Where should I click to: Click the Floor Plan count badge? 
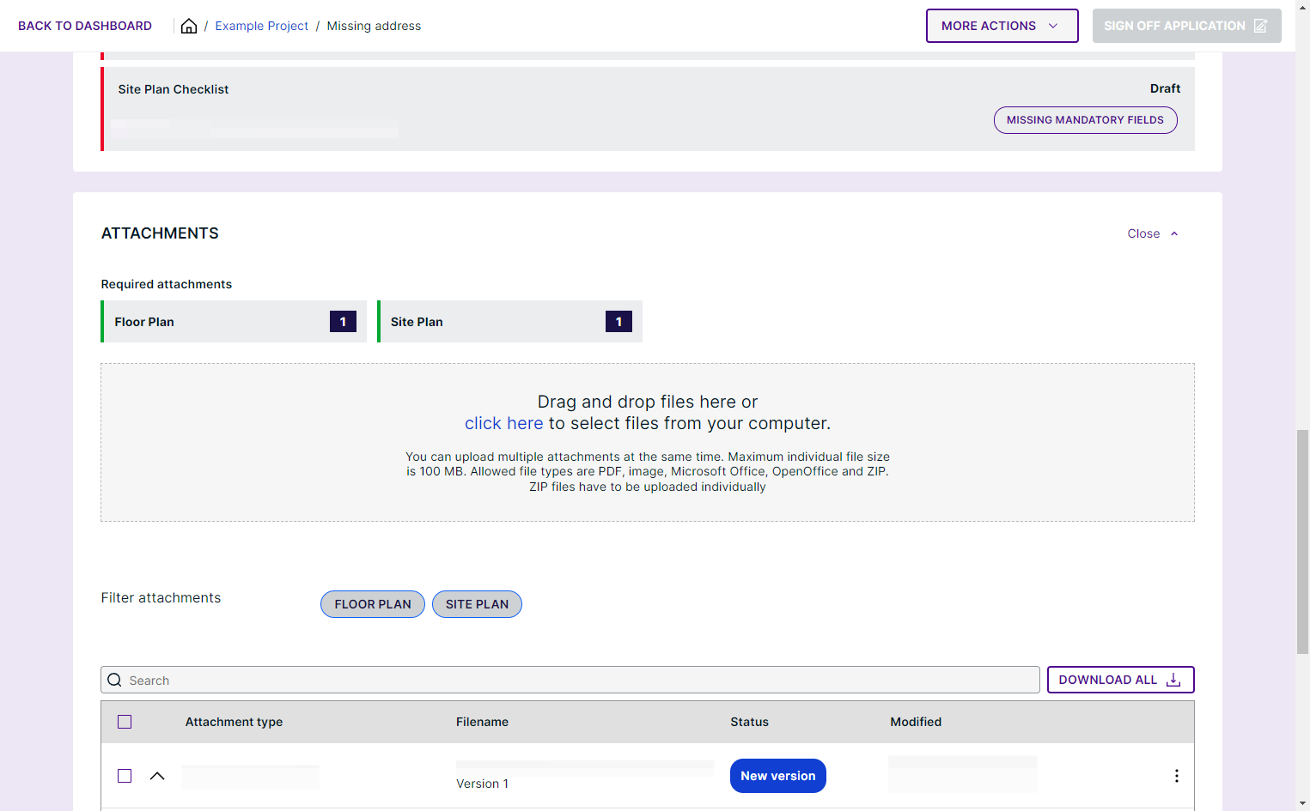(343, 322)
